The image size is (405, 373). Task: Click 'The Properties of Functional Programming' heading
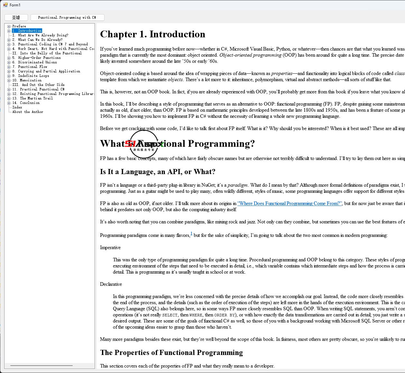click(171, 353)
